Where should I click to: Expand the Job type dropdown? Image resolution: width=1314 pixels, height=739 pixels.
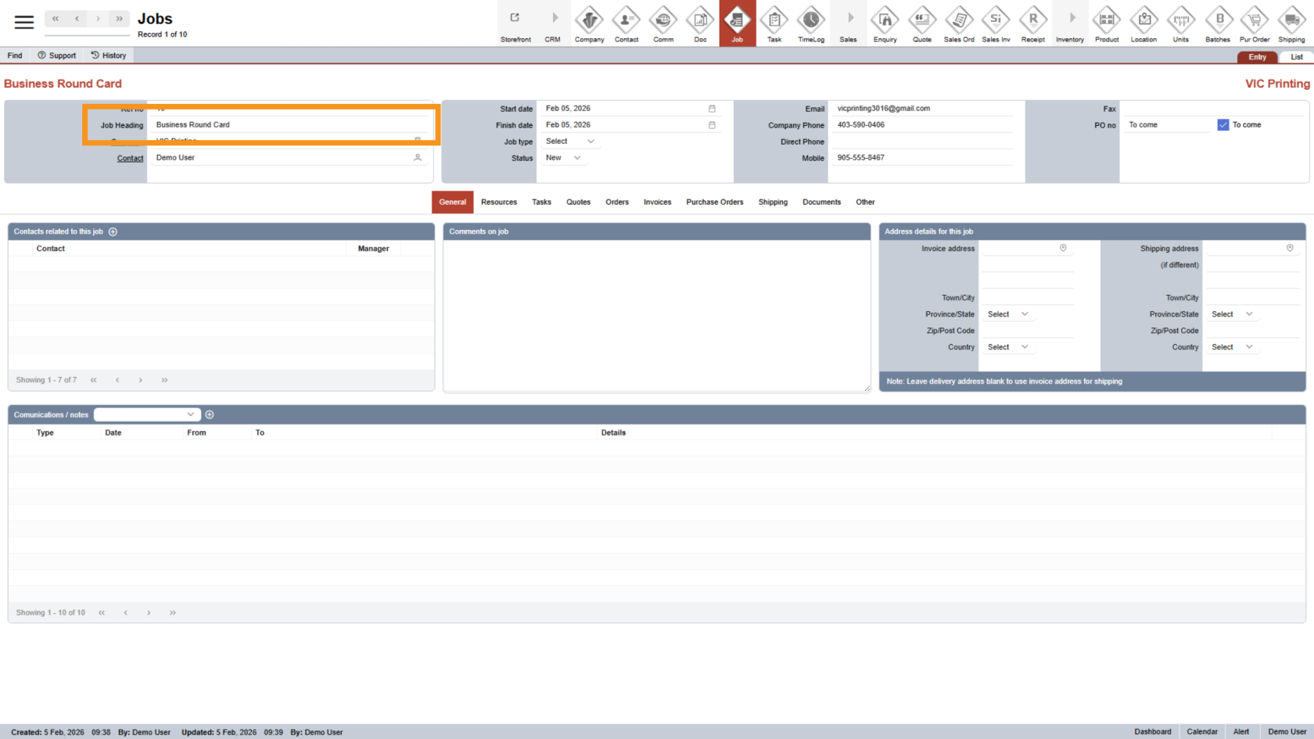570,142
